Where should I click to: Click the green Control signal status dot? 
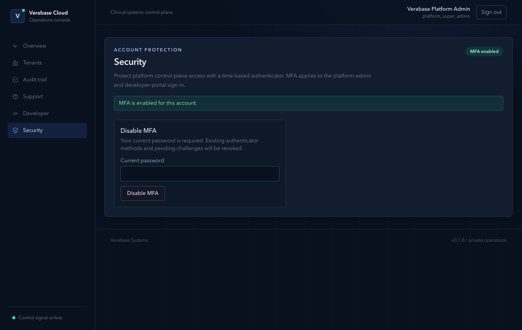click(x=14, y=318)
